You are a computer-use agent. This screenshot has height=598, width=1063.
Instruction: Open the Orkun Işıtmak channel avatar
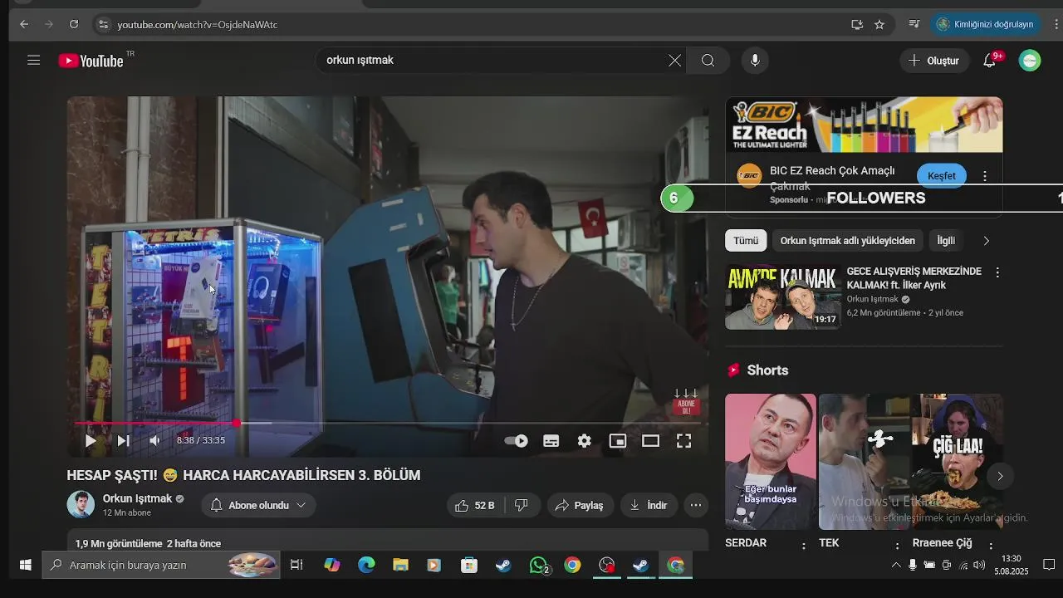click(81, 504)
